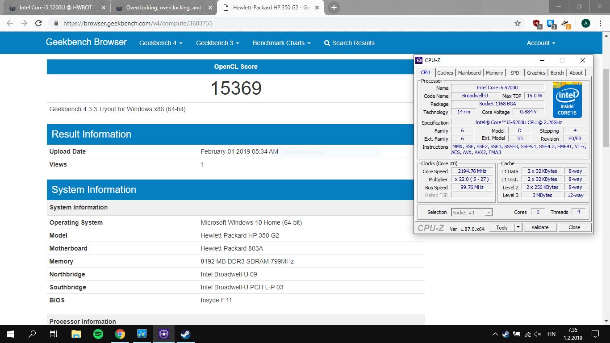Bookmark this page with the star icon
The image size is (610, 343).
(x=518, y=23)
